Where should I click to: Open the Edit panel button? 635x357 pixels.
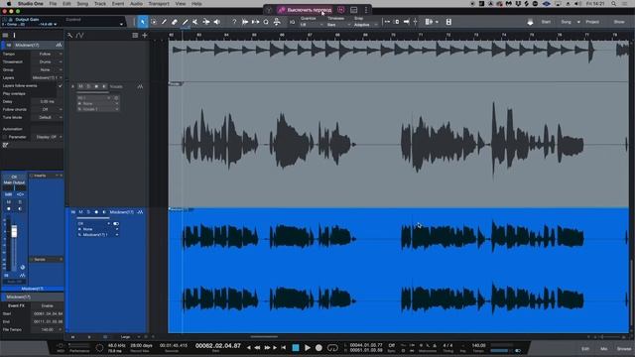point(585,349)
